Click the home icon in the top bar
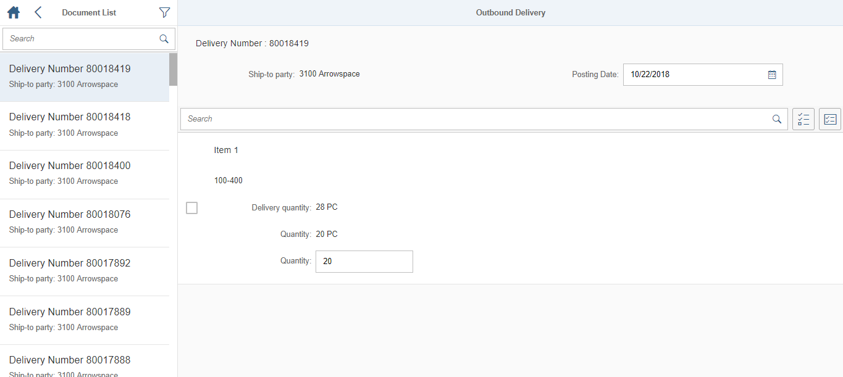The width and height of the screenshot is (843, 377). click(x=13, y=12)
